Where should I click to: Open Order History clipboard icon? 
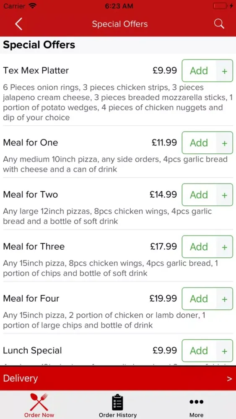tap(118, 402)
